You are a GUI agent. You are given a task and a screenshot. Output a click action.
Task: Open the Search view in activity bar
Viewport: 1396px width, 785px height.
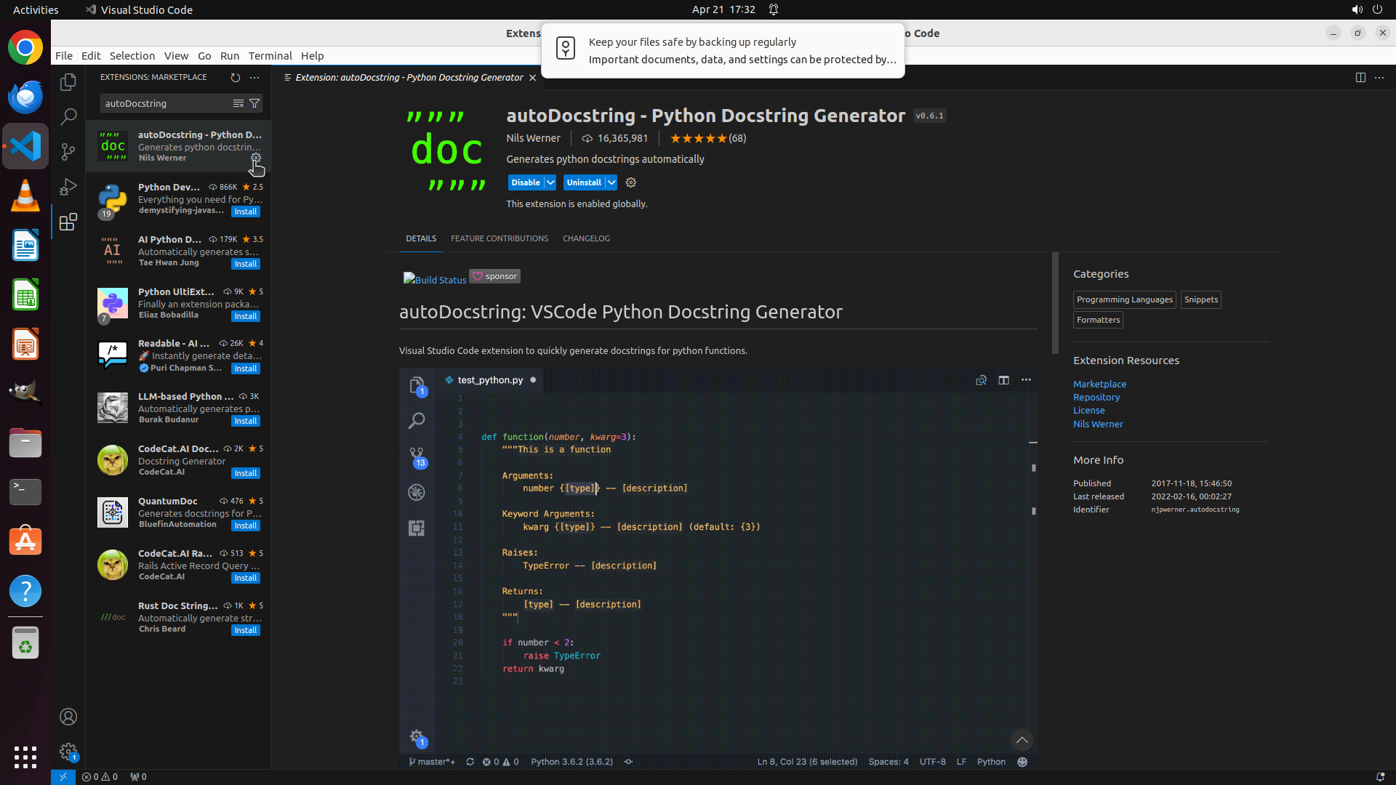(x=68, y=116)
